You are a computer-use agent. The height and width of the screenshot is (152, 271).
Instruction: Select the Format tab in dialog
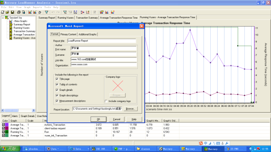click(x=55, y=34)
